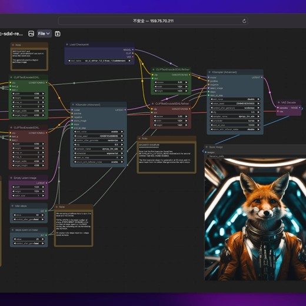This screenshot has height=306, width=306.
Task: Toggle return_with_leftover_noise set to enable
Action: [98, 162]
